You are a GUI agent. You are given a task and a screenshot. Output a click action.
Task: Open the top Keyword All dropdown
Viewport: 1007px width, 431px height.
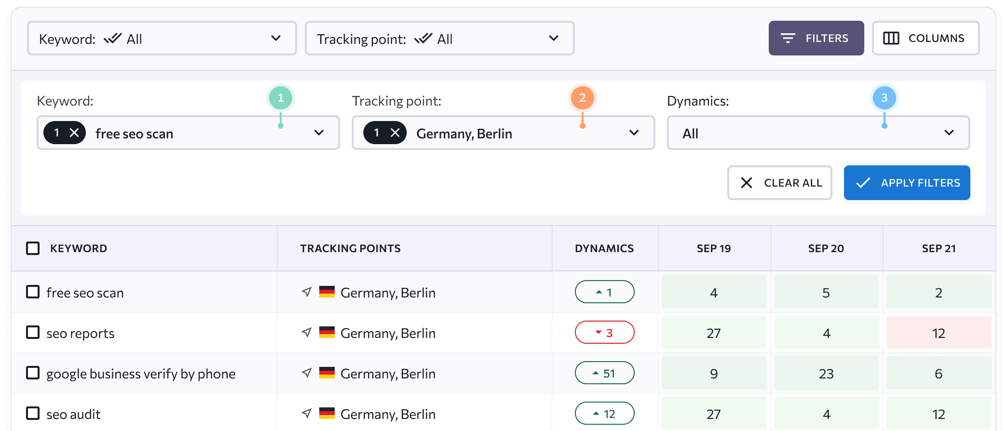162,39
